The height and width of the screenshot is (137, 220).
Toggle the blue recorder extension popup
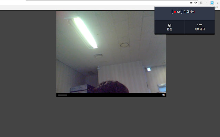coord(212,2)
